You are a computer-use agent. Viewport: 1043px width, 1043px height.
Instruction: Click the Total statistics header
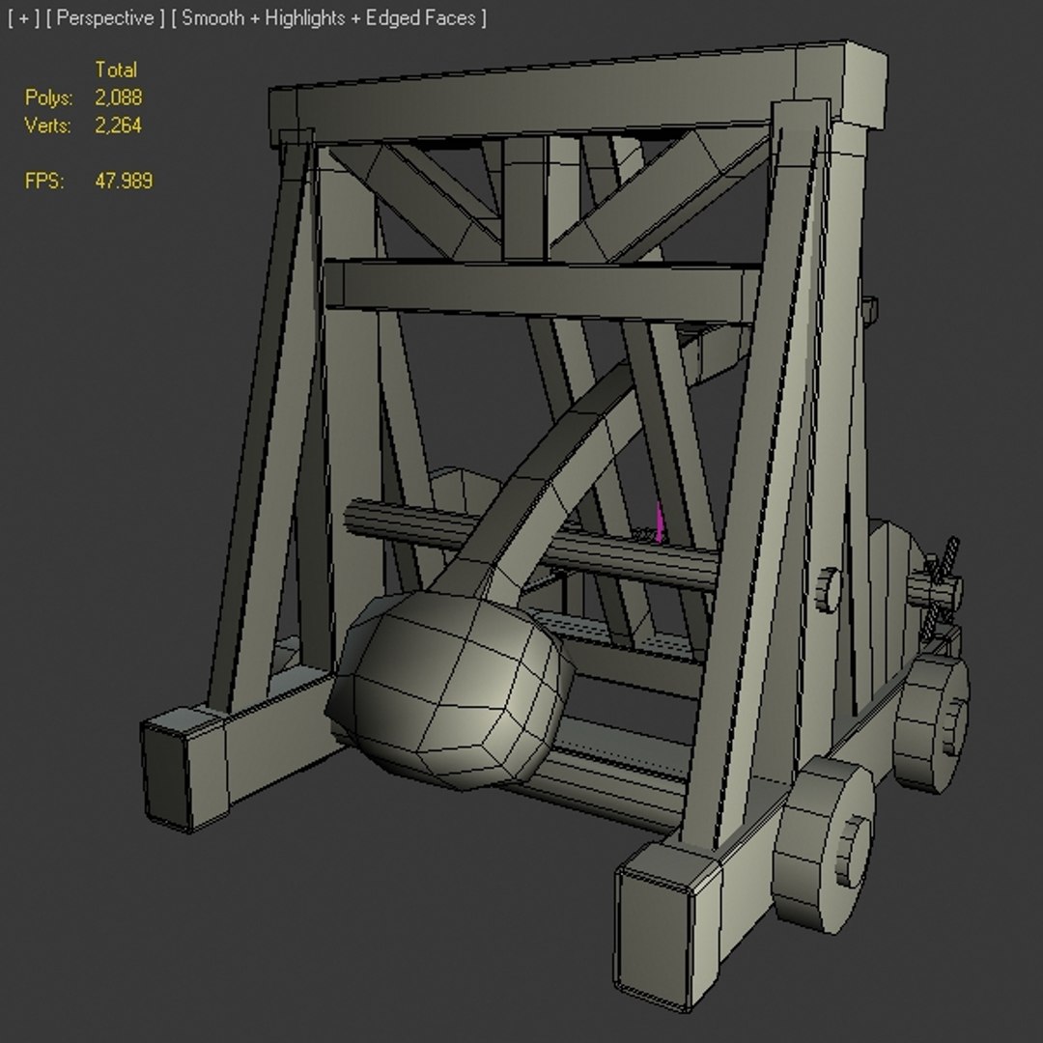pos(116,70)
